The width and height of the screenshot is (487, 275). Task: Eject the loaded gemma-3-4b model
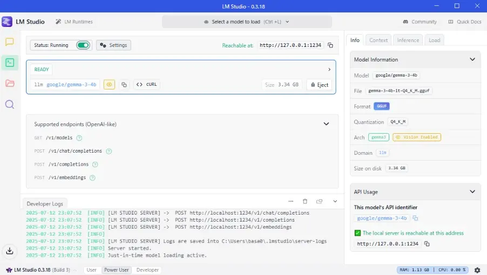click(x=319, y=85)
